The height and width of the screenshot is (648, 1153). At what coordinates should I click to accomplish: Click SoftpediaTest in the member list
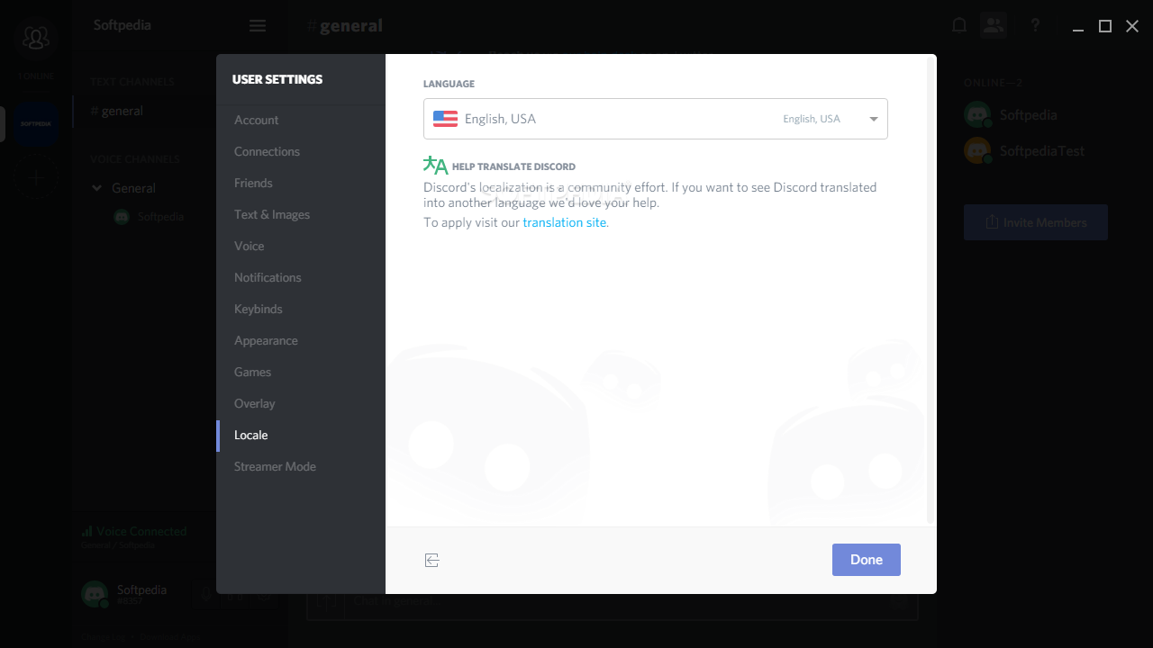(x=1042, y=151)
